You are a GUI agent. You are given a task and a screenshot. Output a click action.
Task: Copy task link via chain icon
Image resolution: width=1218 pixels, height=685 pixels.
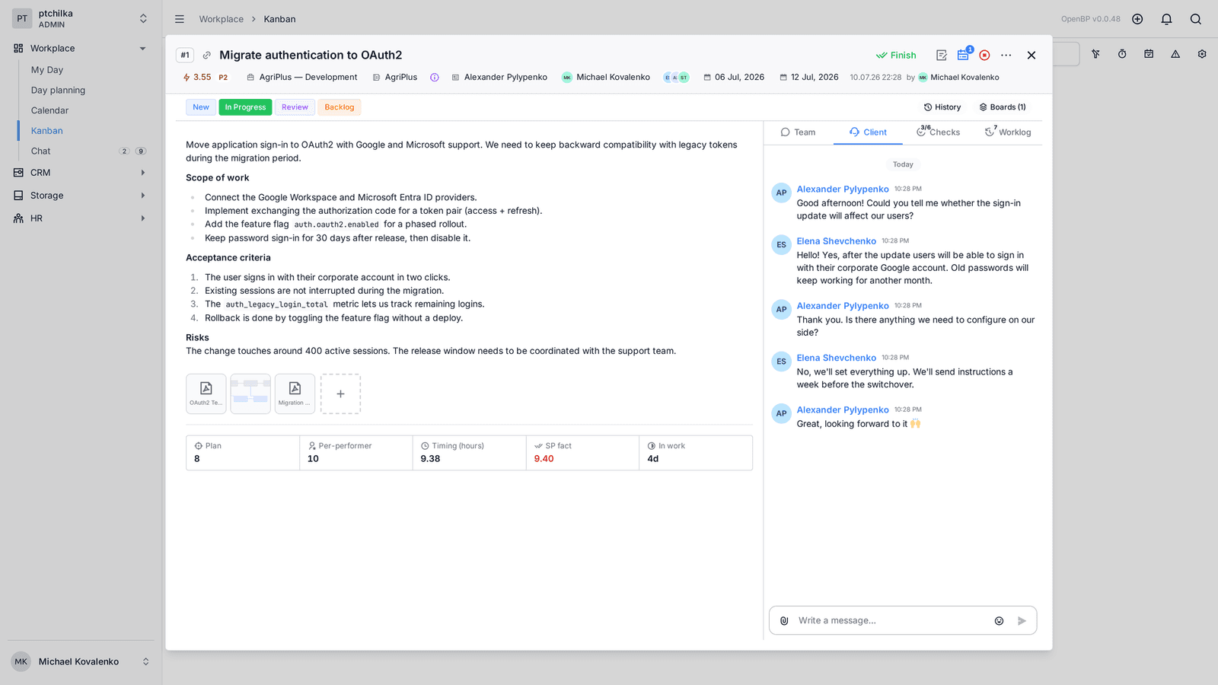pos(206,56)
